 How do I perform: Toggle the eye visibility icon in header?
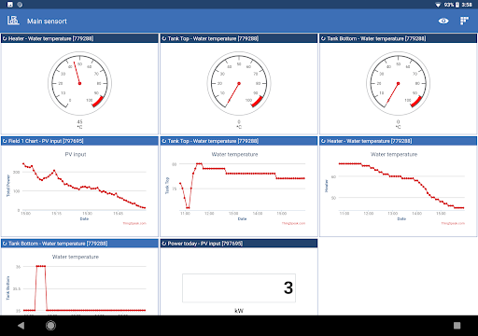[x=443, y=21]
